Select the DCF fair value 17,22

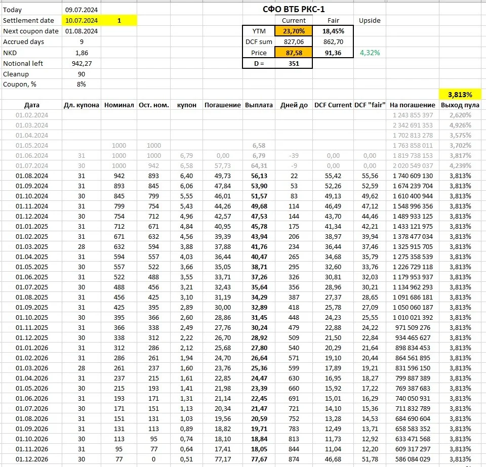370,389
